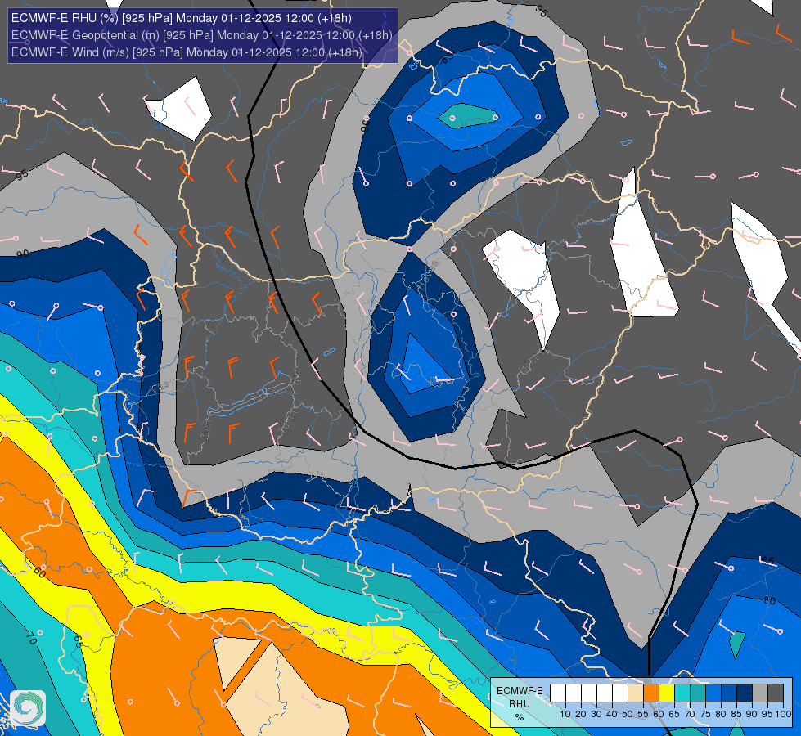Click the legend label RHU
The image size is (801, 736).
520,704
